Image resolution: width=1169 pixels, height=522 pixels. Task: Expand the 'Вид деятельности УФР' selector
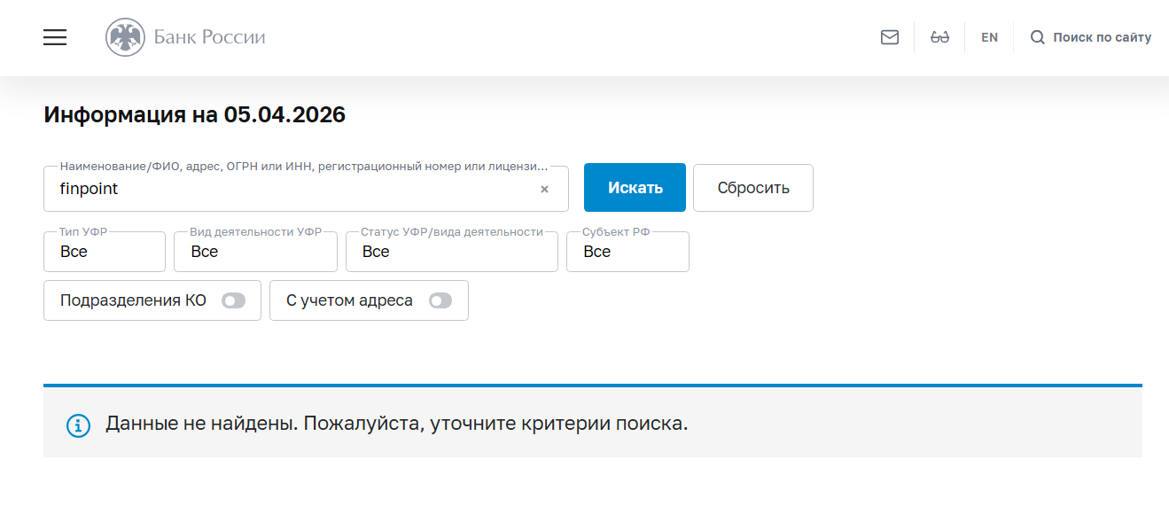pyautogui.click(x=255, y=252)
